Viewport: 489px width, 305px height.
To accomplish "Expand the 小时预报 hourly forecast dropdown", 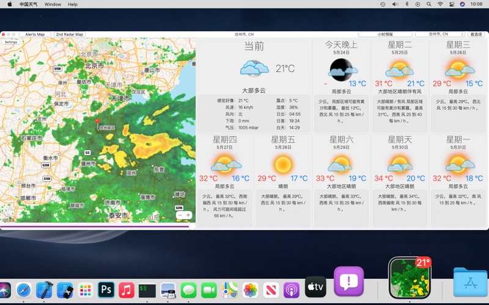I will point(385,35).
